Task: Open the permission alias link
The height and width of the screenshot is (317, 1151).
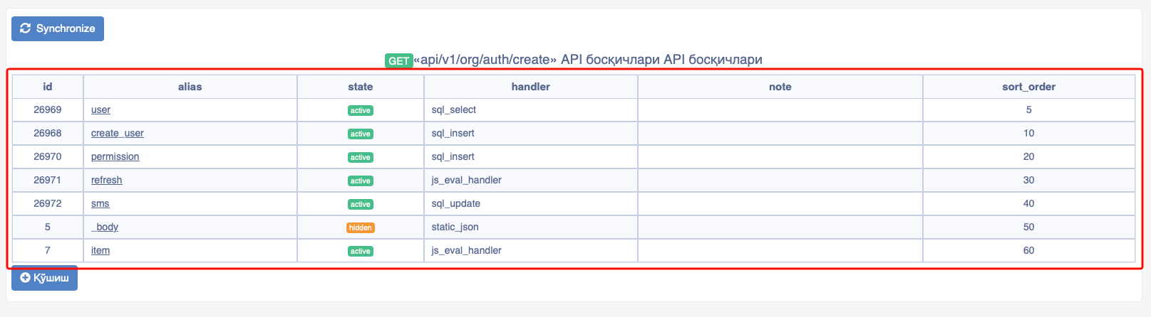Action: point(115,156)
